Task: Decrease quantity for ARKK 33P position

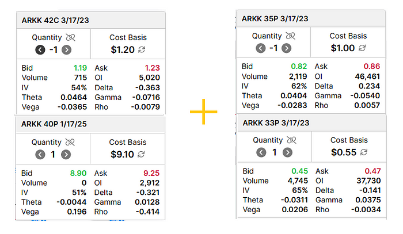Action: [x=261, y=152]
